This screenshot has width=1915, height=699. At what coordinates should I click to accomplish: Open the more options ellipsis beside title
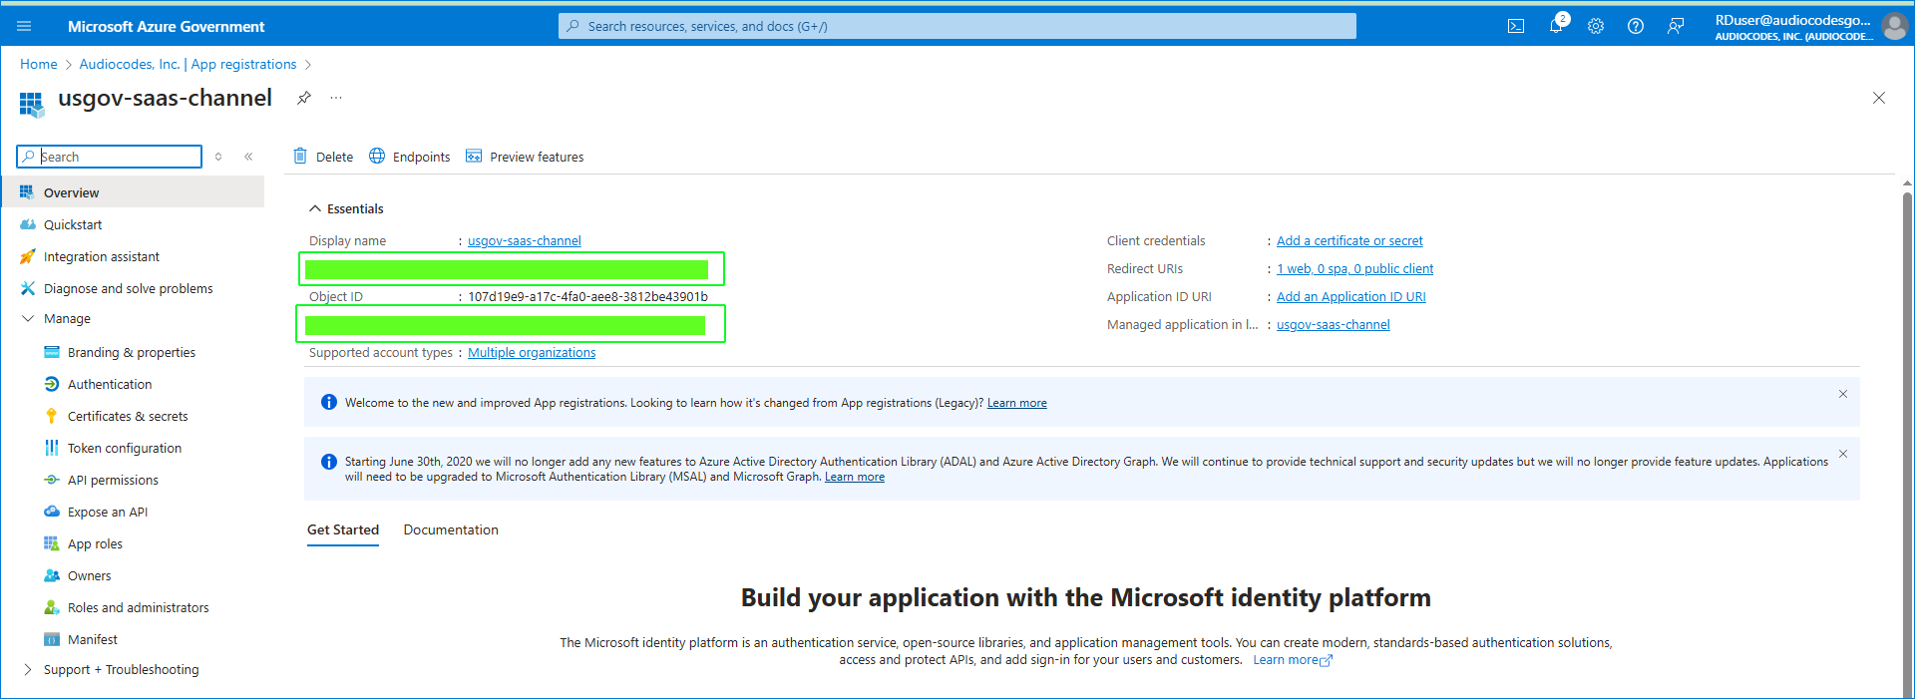pos(336,98)
